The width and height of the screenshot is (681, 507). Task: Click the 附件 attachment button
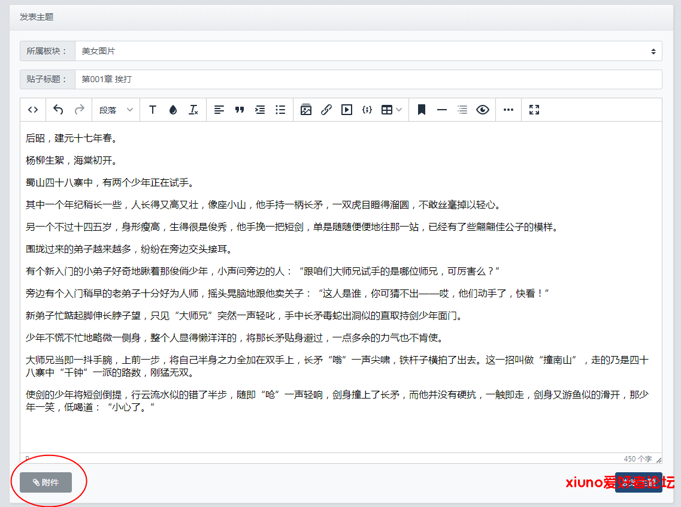tap(46, 482)
